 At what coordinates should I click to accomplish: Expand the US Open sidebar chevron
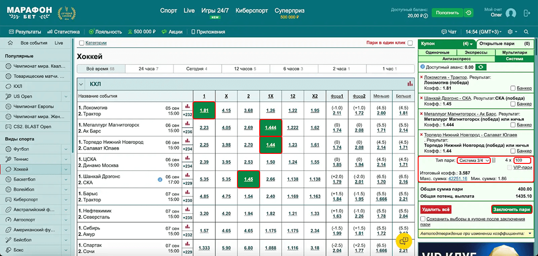click(x=65, y=96)
